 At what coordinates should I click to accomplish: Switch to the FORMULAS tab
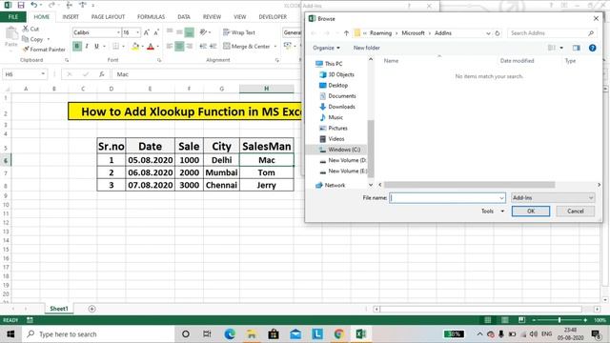pos(151,17)
